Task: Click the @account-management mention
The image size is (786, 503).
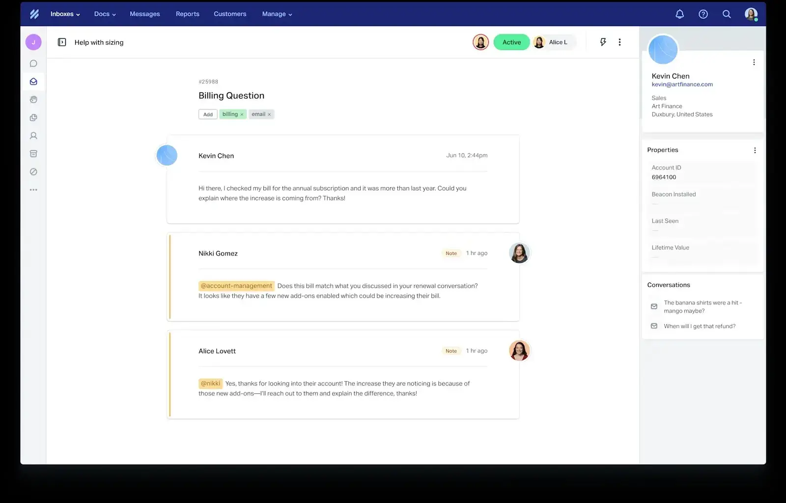Action: tap(236, 286)
